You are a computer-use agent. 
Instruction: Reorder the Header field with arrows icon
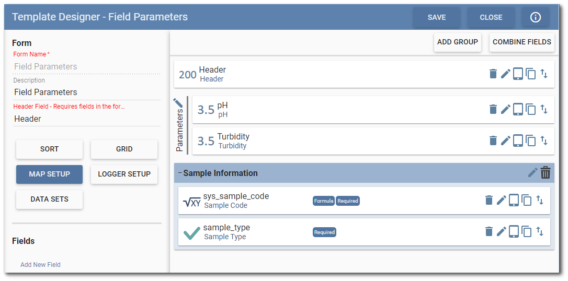(544, 74)
